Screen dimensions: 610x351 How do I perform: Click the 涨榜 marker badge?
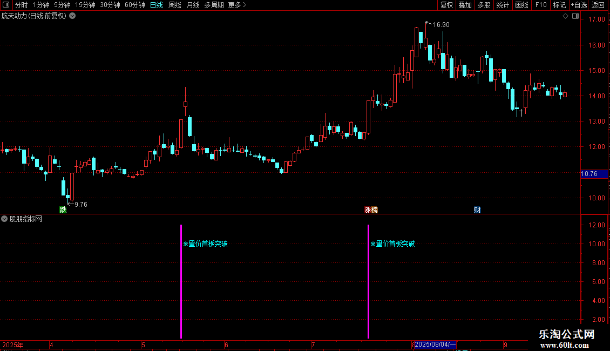(x=371, y=210)
